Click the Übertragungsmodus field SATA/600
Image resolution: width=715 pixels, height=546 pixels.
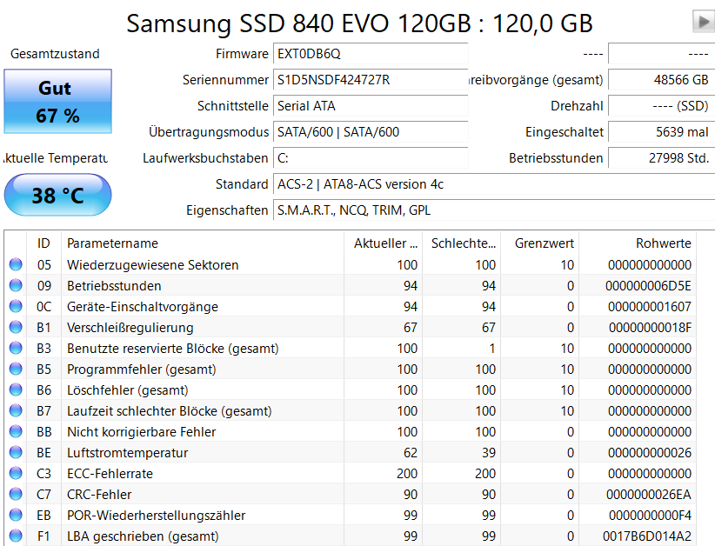(371, 132)
